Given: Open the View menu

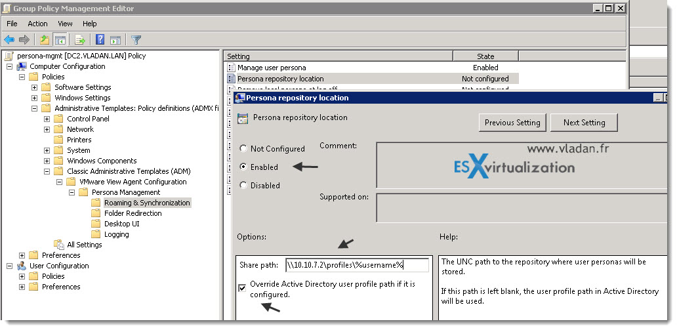Looking at the screenshot, I should point(65,24).
